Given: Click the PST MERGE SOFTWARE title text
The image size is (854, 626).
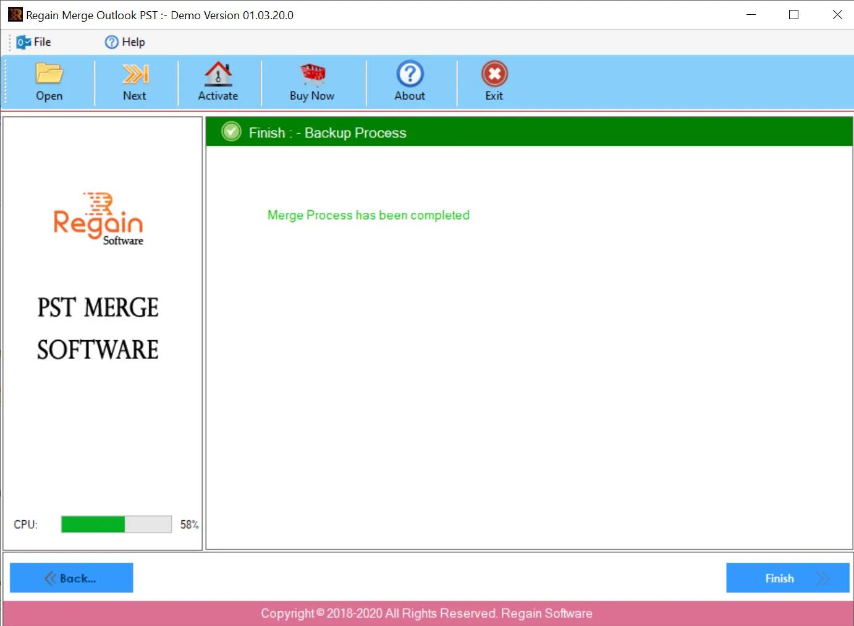Looking at the screenshot, I should click(x=98, y=328).
